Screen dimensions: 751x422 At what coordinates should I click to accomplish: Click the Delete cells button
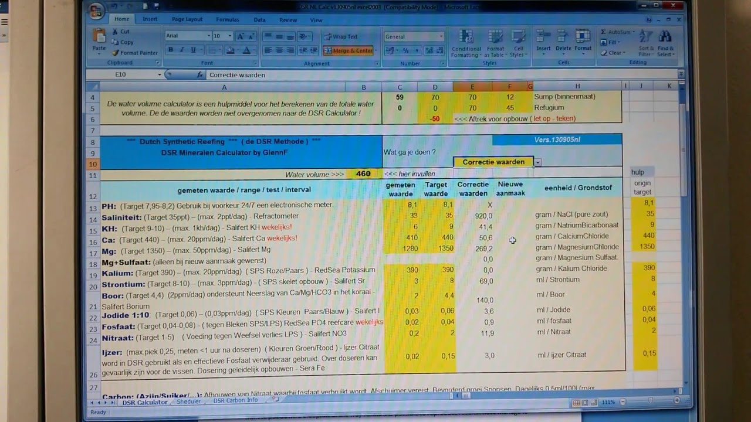[x=563, y=41]
